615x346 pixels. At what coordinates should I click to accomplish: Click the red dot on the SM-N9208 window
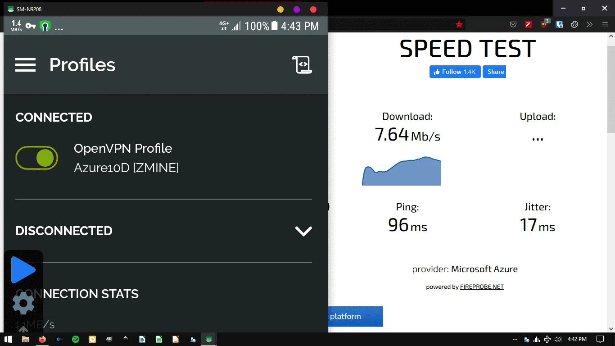point(313,9)
